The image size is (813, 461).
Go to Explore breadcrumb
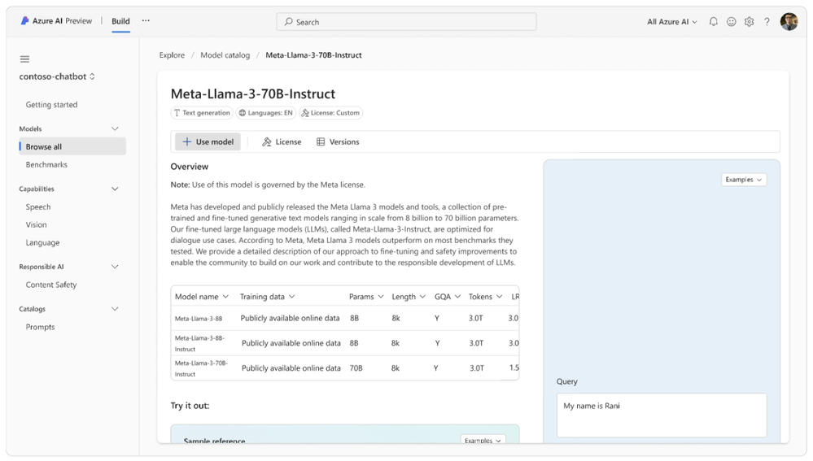172,55
